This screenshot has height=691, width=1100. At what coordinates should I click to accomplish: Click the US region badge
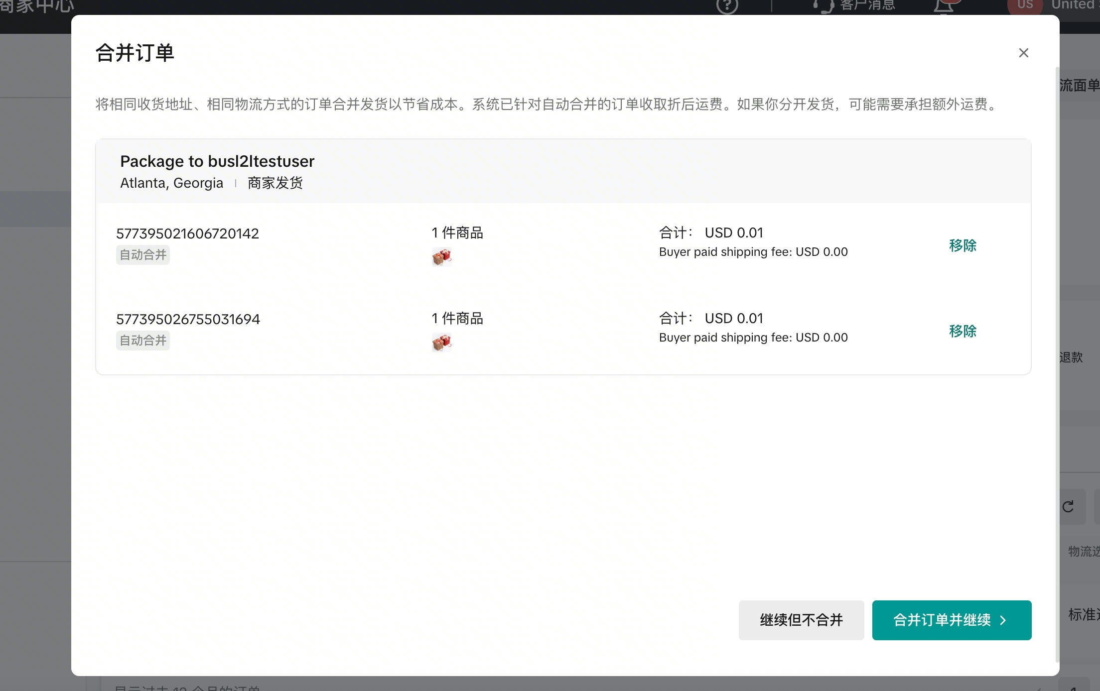tap(1025, 6)
